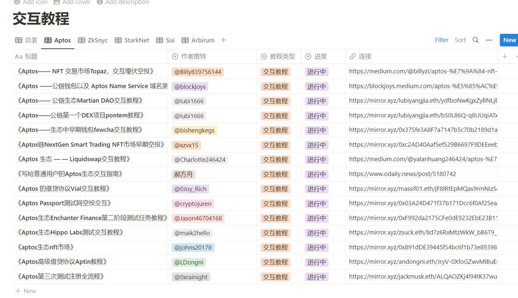Open the 作者推特 column header menu
Screen dimensions: 518x298
tap(212, 56)
